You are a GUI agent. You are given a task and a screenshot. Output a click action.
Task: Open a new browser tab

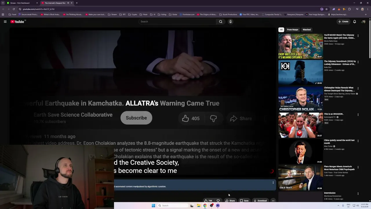pyautogui.click(x=77, y=3)
